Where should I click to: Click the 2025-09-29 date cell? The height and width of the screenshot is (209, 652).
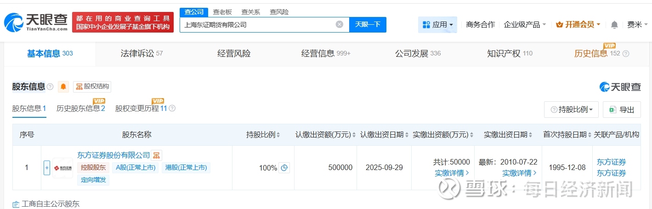pyautogui.click(x=384, y=168)
